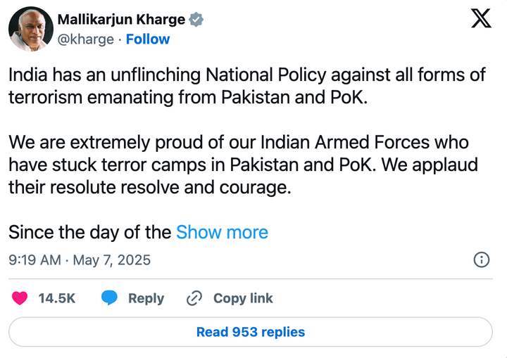
Task: Open Read 953 replies
Action: pos(250,332)
